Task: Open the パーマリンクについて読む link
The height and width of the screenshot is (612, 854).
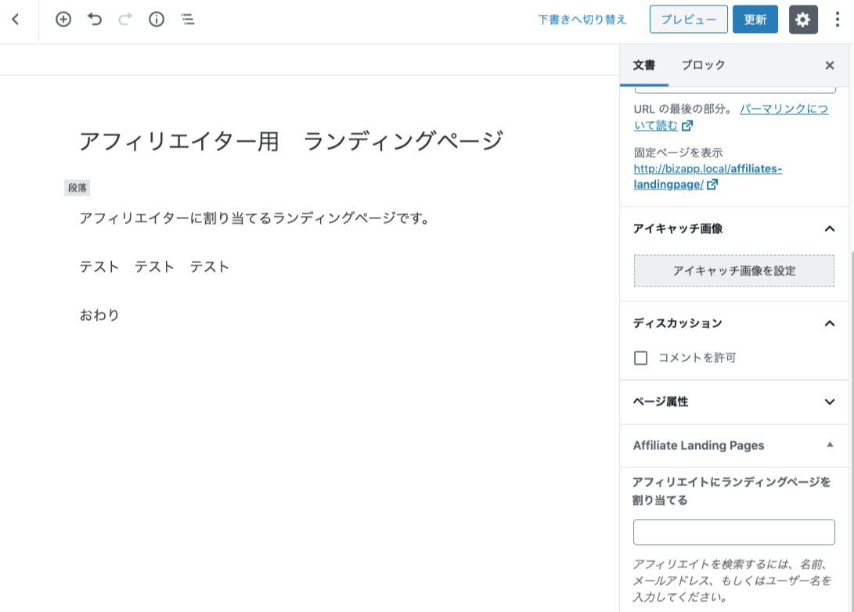Action: pyautogui.click(x=730, y=117)
